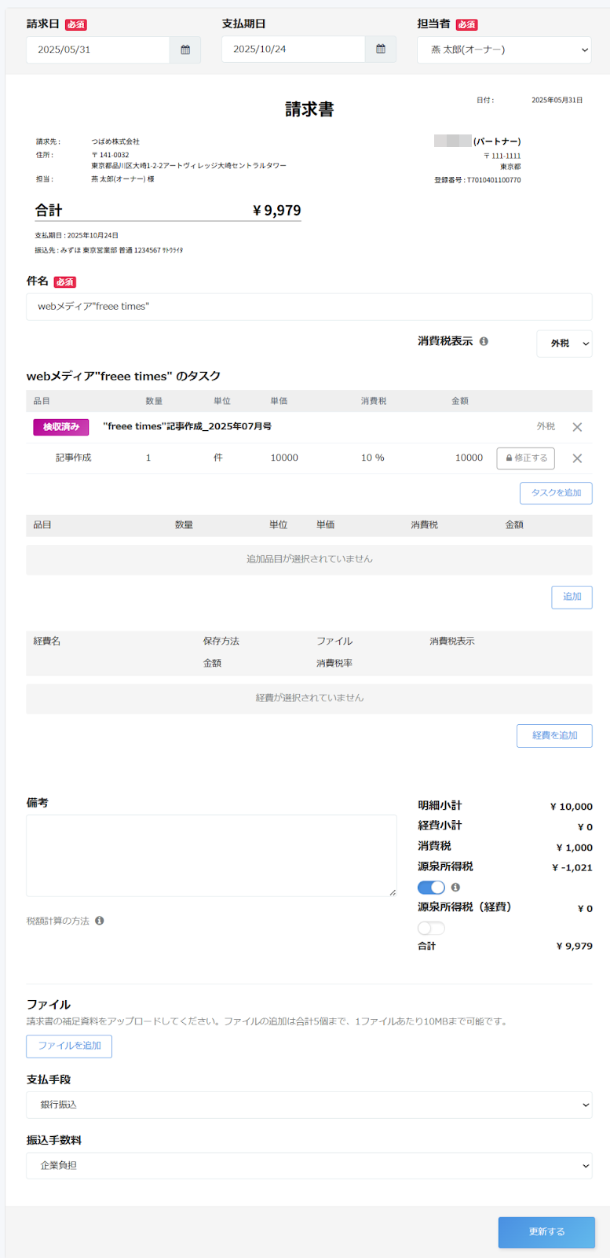Click the 記事作成 item name cell
Screen dimensions: 610x1258
74,458
